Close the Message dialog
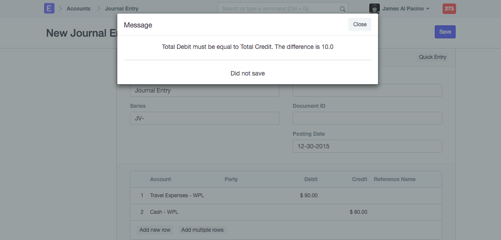The width and height of the screenshot is (501, 240). [360, 24]
